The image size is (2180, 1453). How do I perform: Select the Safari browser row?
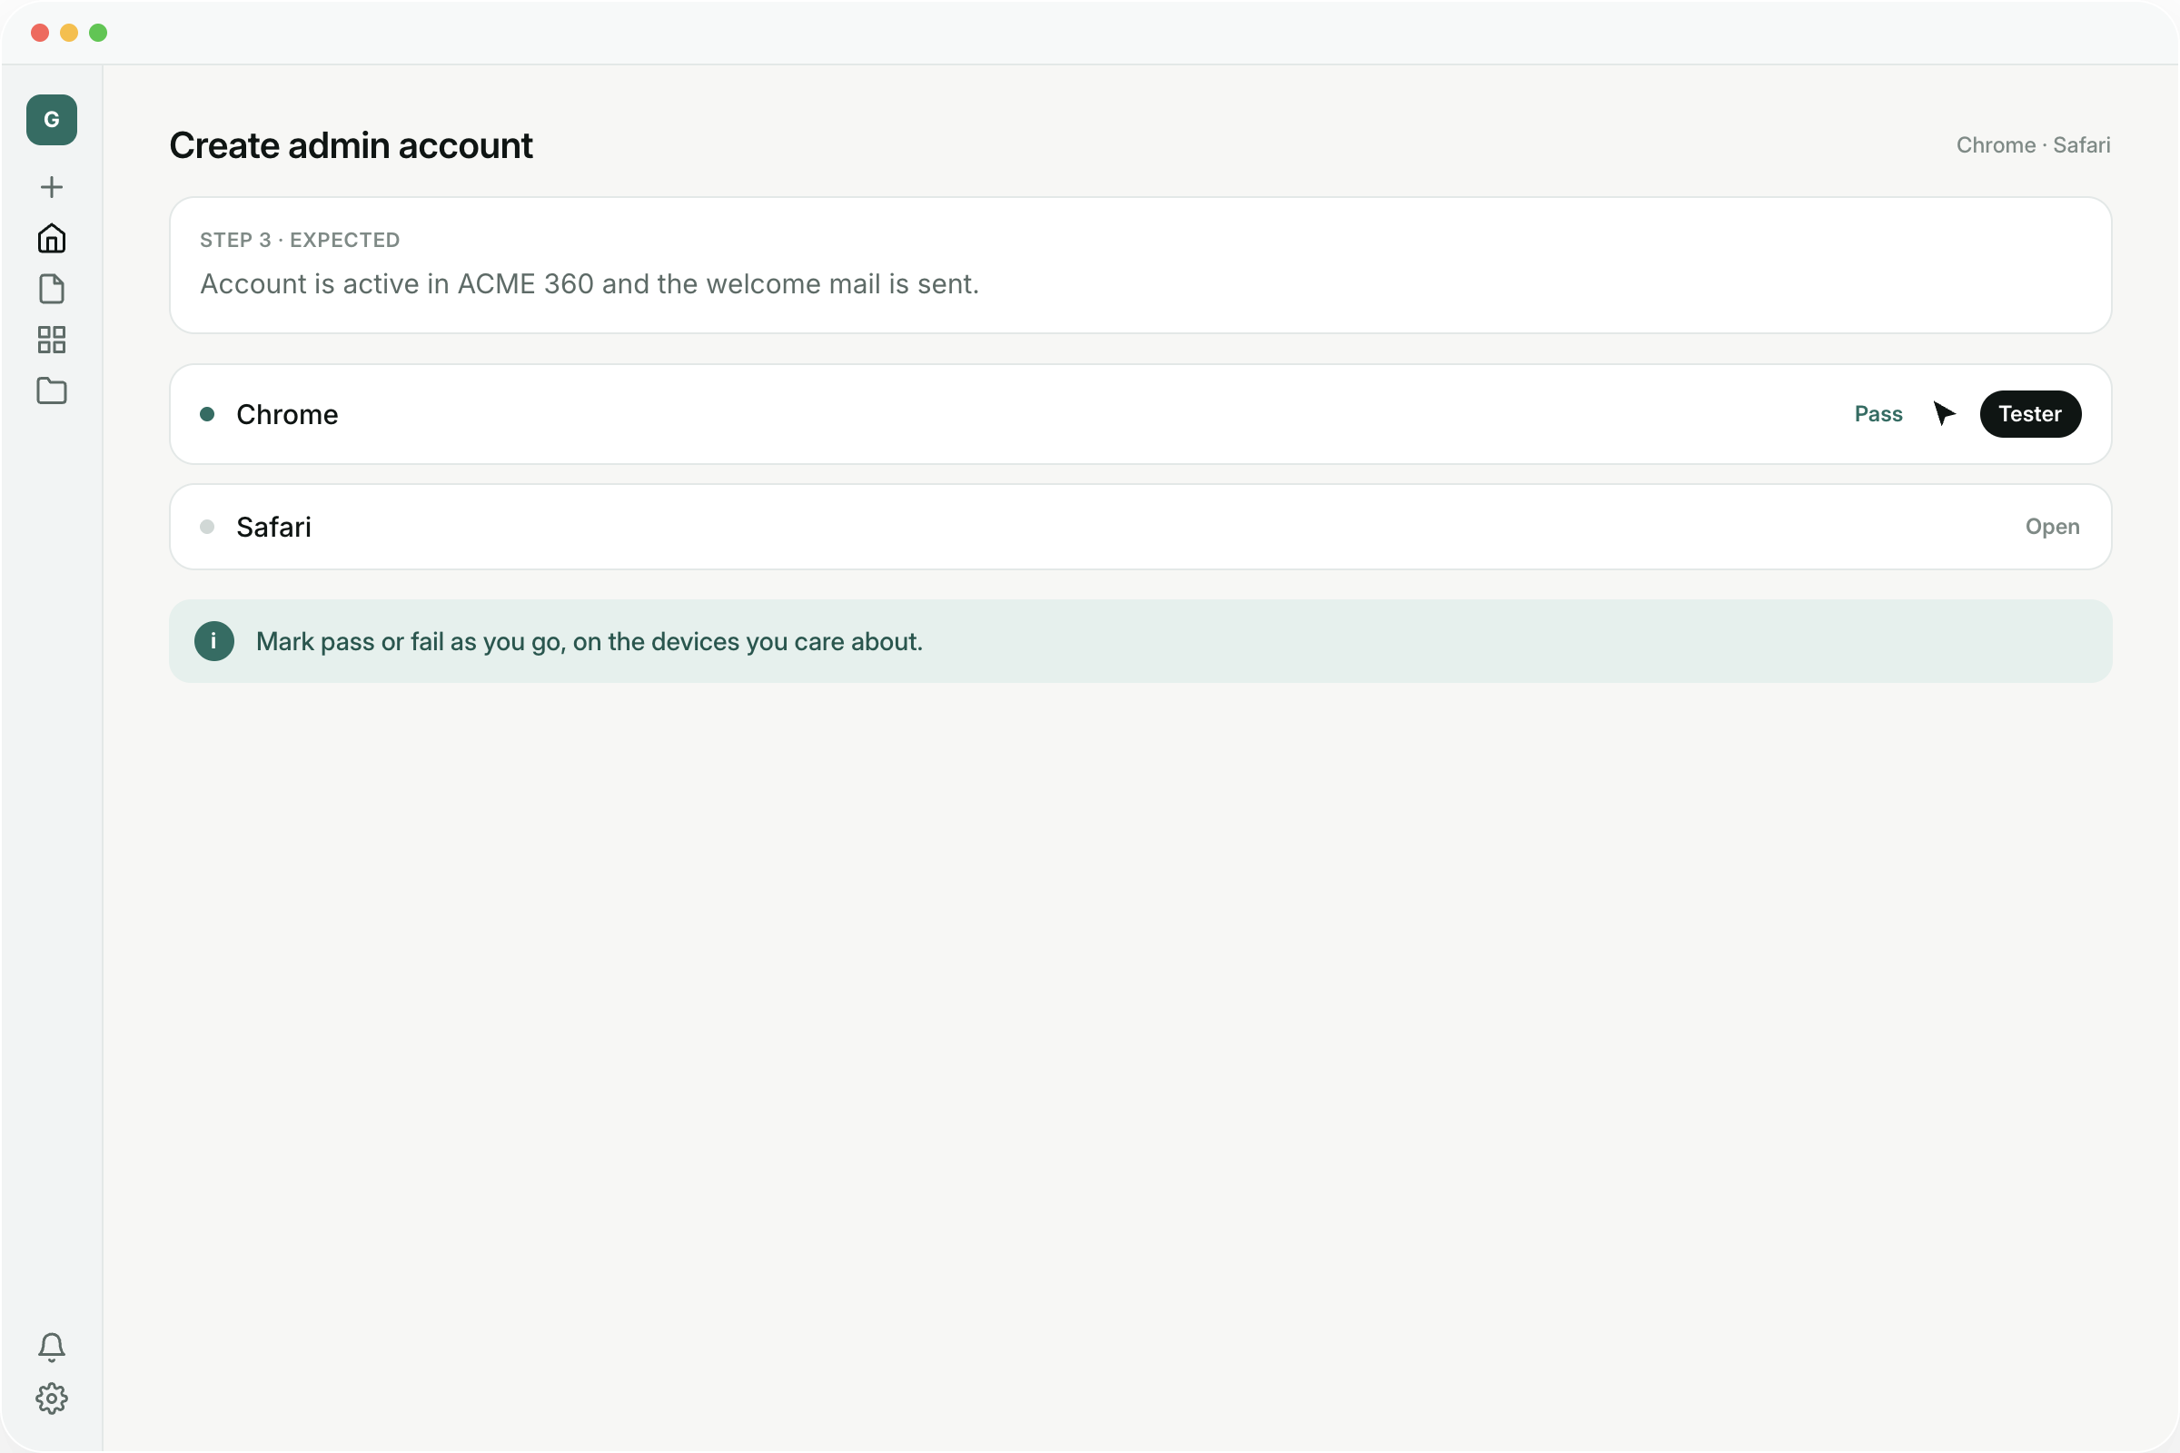pyautogui.click(x=1140, y=527)
